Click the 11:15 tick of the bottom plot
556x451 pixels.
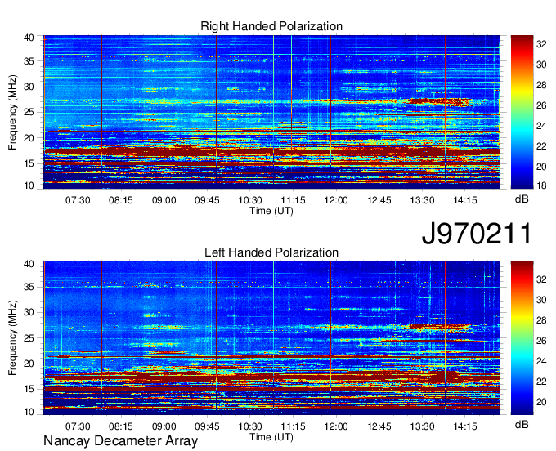point(293,426)
